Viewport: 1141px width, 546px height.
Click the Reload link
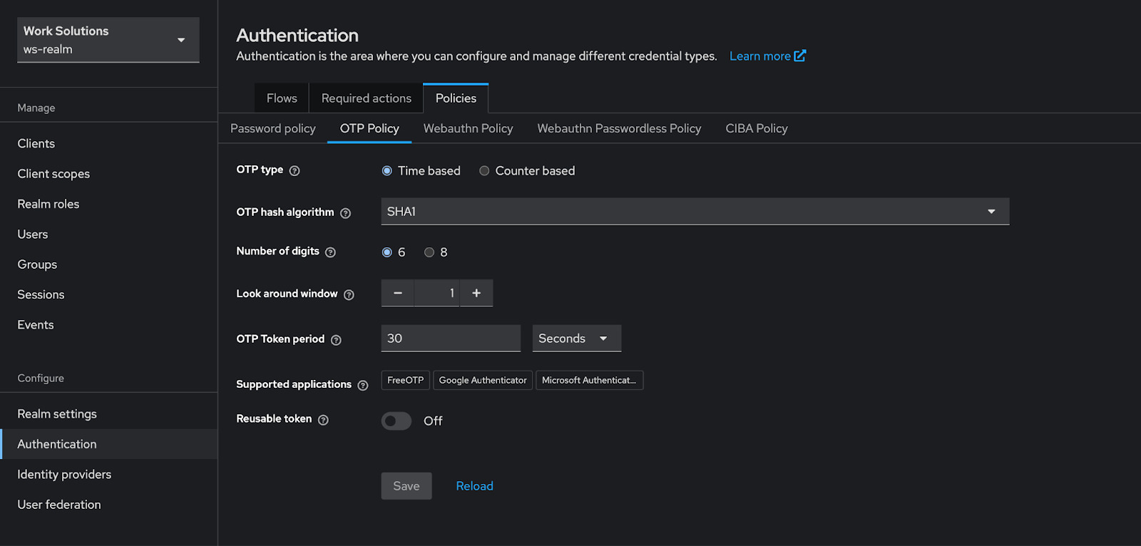(x=474, y=486)
